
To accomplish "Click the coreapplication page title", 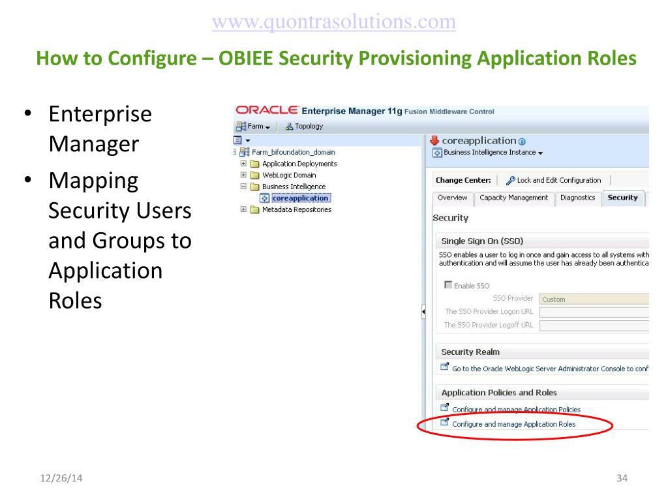I will [x=479, y=141].
